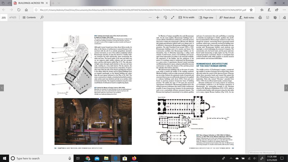Open the Contents panel

pos(29,17)
